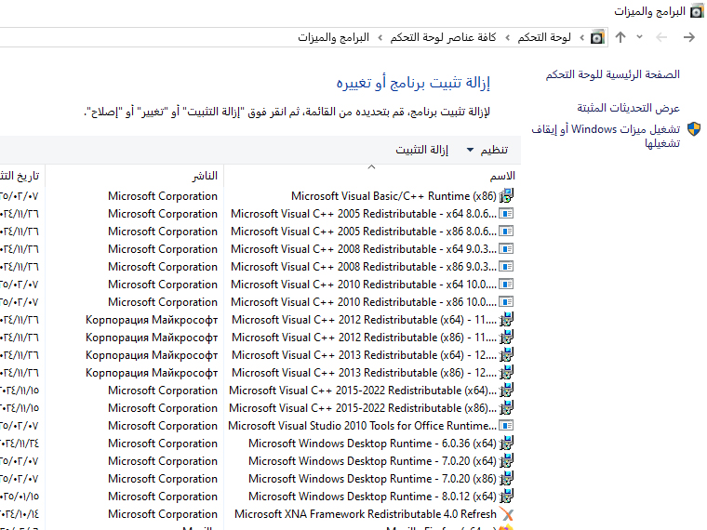Select the Visual C++ 2010 x64 Redistributable icon

(x=506, y=285)
